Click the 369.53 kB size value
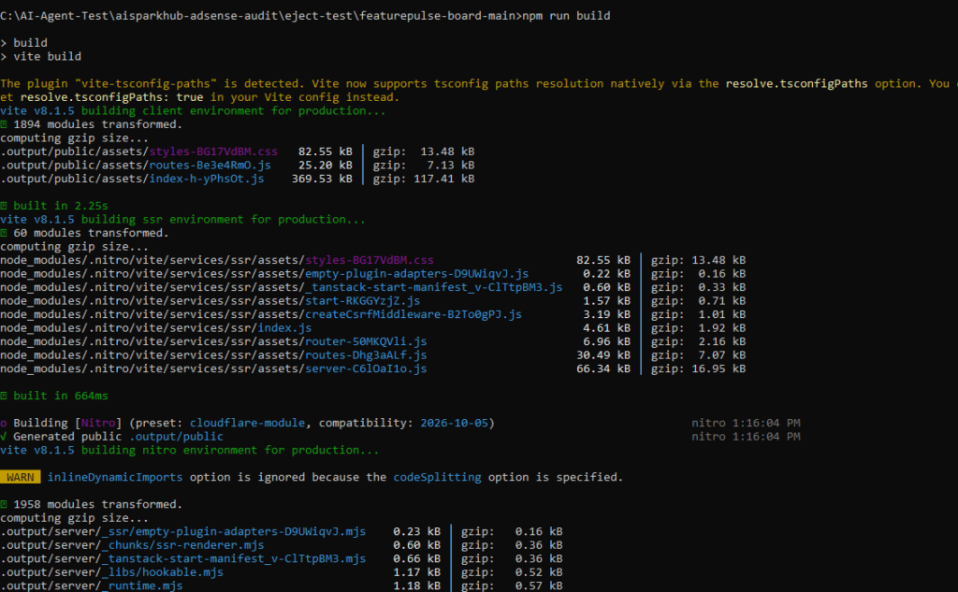The height and width of the screenshot is (592, 958). [322, 179]
